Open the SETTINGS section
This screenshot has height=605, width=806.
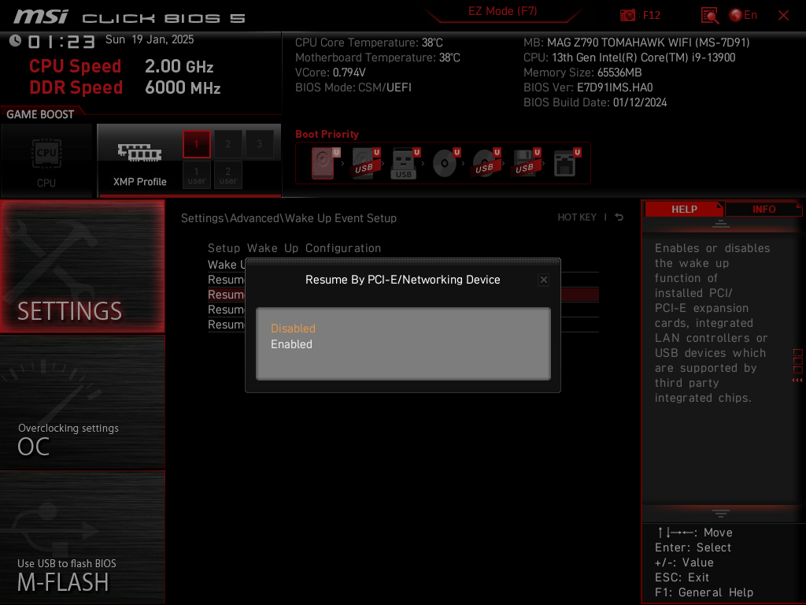[82, 266]
